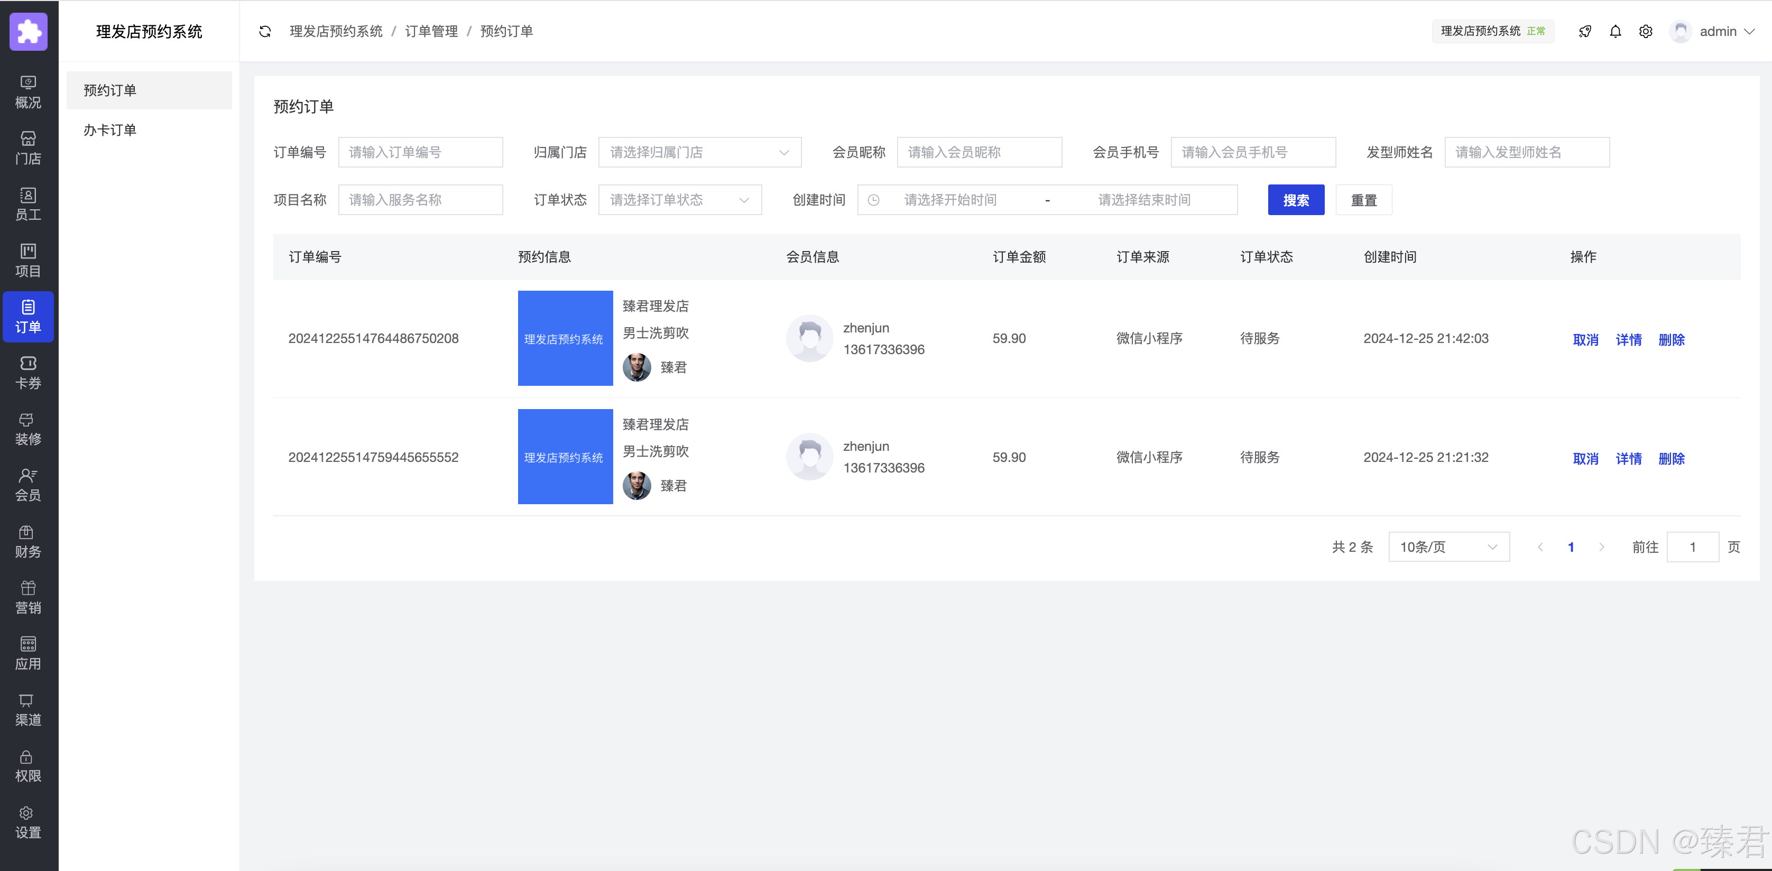
Task: Click the 订单管理 breadcrumb link
Action: [431, 32]
